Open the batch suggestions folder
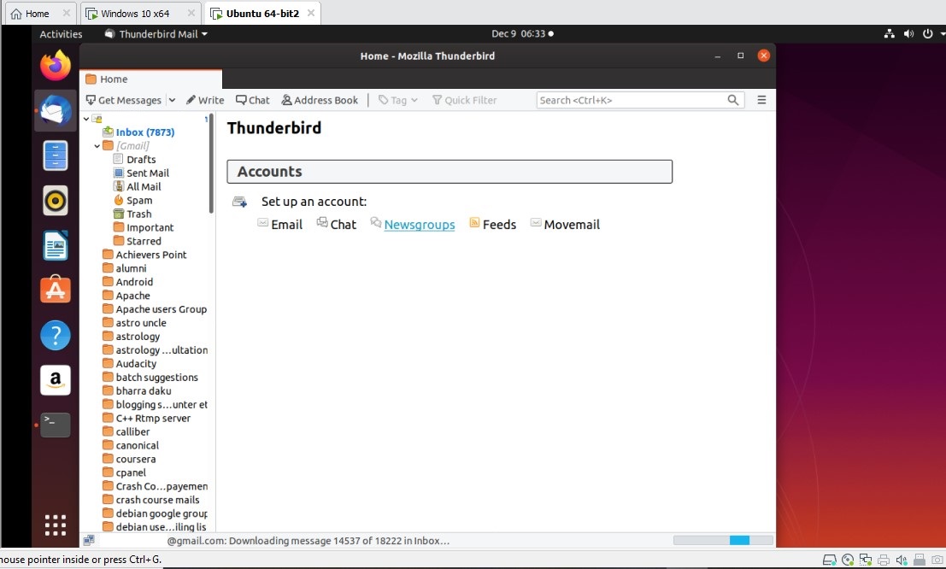Viewport: 946px width, 569px height. click(x=157, y=378)
